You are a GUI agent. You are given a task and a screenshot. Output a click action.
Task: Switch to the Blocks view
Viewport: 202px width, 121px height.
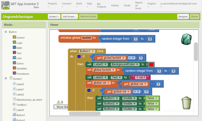tap(194, 17)
